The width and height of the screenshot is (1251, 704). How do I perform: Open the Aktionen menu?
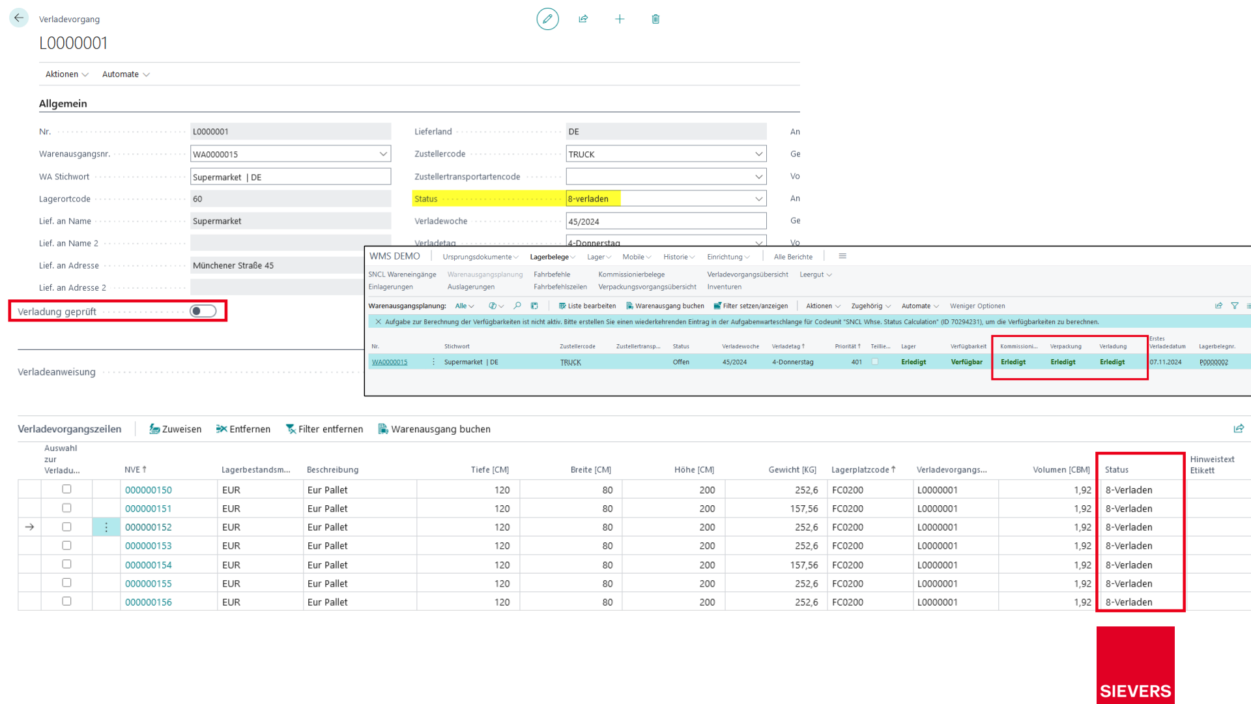[x=66, y=74]
